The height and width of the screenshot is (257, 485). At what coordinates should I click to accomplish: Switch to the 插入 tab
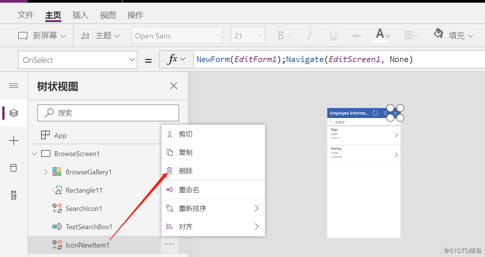tap(80, 15)
